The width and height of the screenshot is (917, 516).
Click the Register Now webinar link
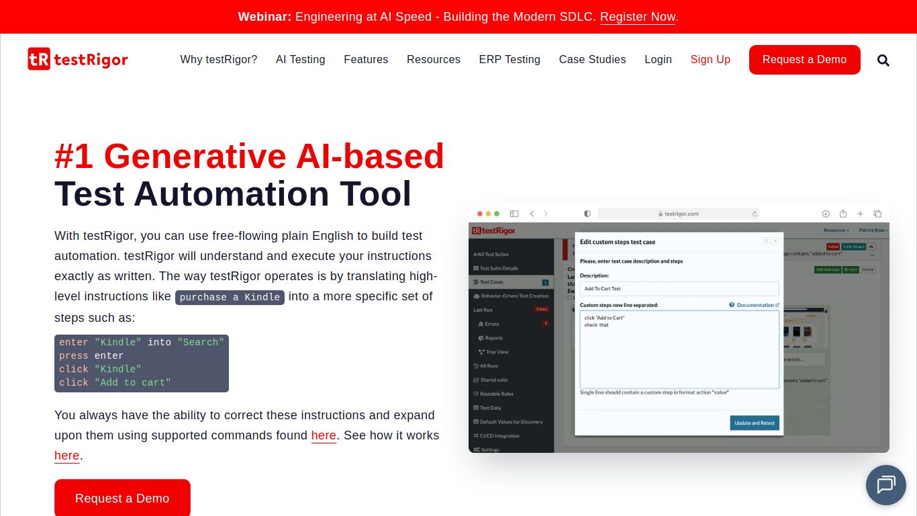(637, 17)
